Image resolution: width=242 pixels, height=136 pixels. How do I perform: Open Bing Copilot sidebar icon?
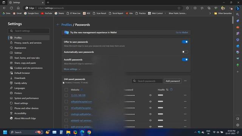pos(238,8)
